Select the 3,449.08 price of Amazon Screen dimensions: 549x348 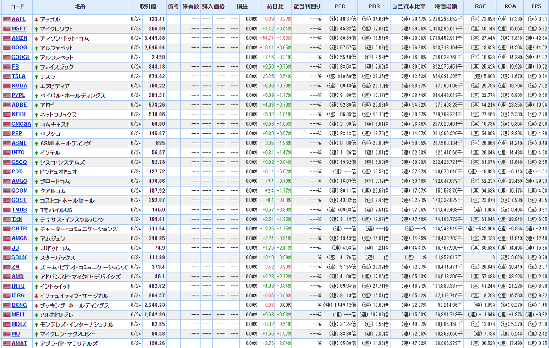pos(154,38)
